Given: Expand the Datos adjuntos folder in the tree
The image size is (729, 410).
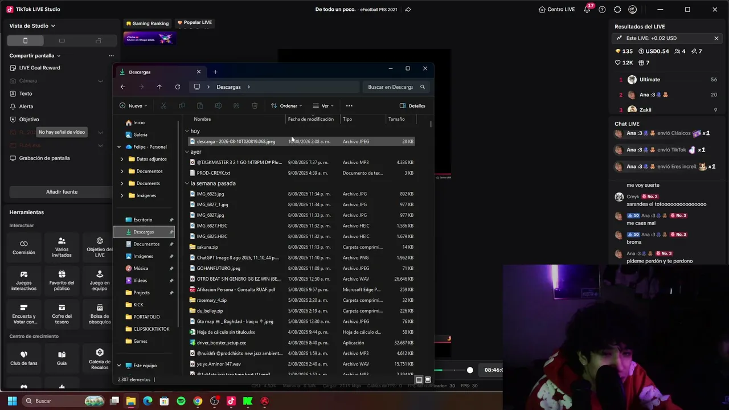Looking at the screenshot, I should point(122,159).
